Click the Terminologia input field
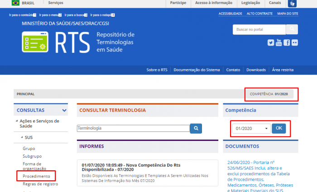 [x=133, y=128]
